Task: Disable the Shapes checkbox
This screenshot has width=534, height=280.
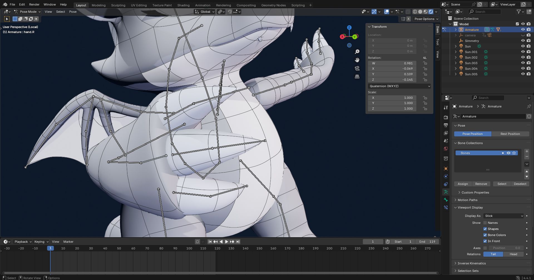Action: 485,229
